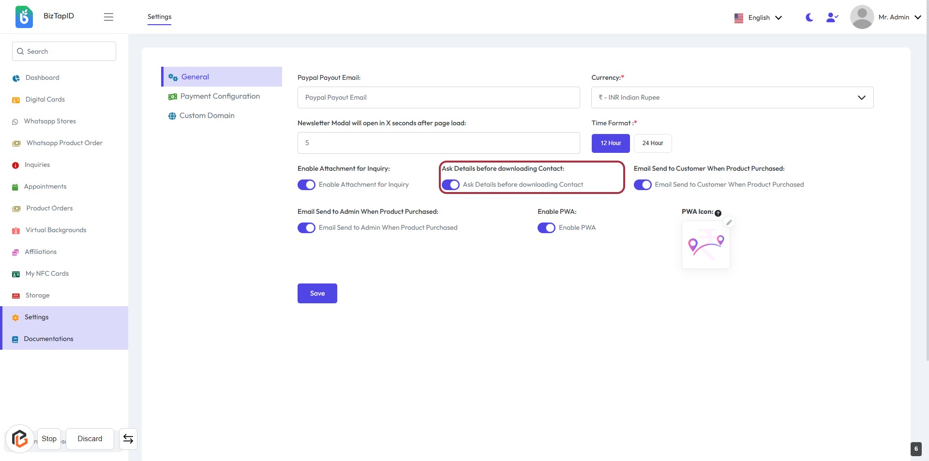Viewport: 929px width, 461px height.
Task: Toggle Ask Details before downloading Contact
Action: [x=450, y=185]
